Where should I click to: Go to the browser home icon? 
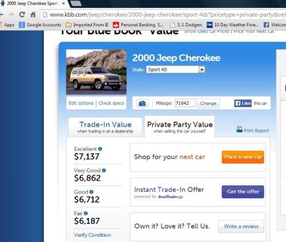(33, 15)
